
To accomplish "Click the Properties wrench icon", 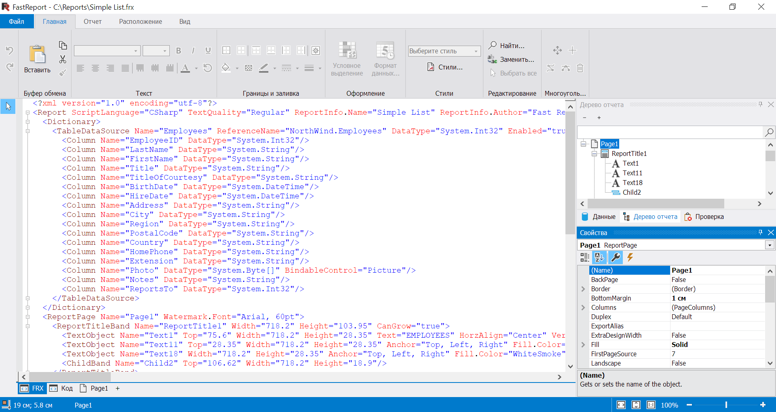I will [x=616, y=257].
